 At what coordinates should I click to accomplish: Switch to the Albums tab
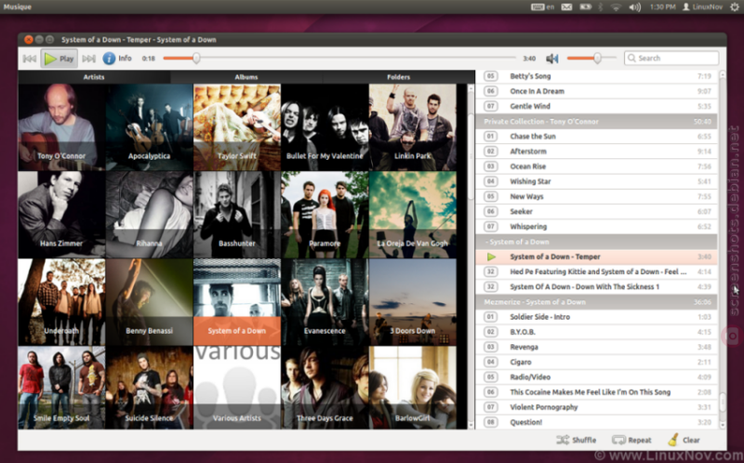246,77
